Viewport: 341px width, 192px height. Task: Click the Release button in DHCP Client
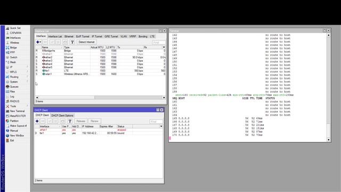(80, 121)
